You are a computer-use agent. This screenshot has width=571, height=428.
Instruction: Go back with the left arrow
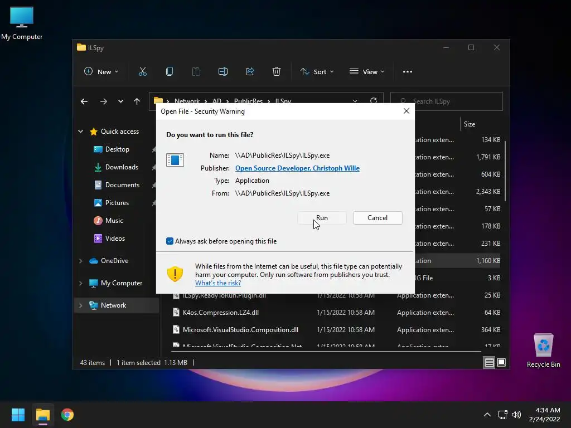click(x=84, y=101)
